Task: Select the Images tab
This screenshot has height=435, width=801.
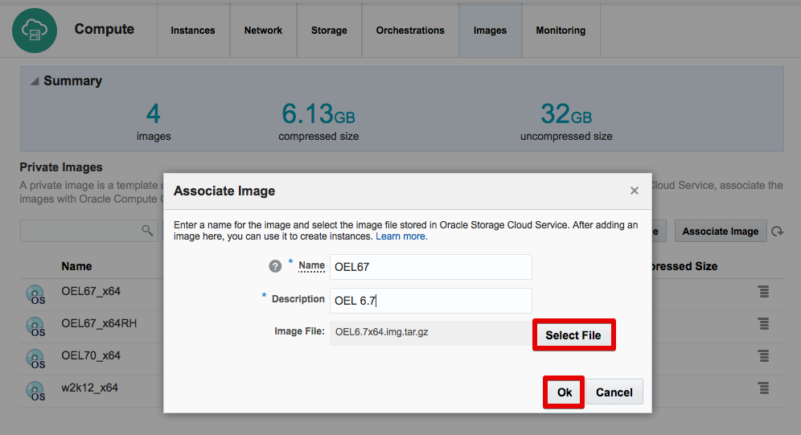Action: 490,30
